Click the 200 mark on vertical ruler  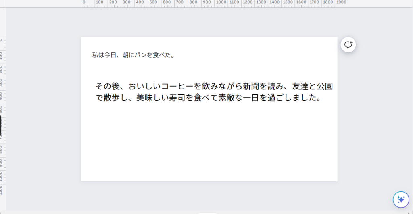click(1, 69)
